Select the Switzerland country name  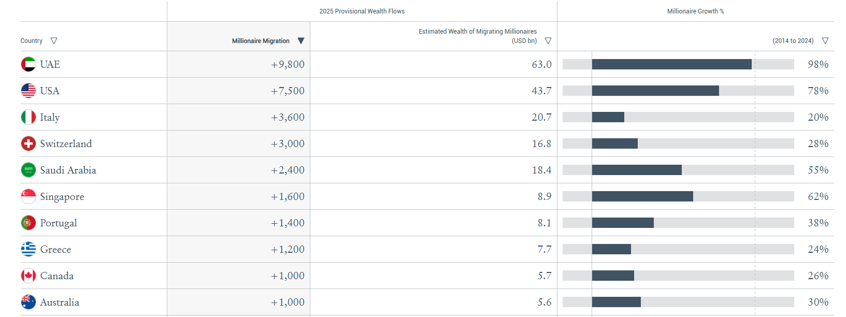pyautogui.click(x=66, y=143)
